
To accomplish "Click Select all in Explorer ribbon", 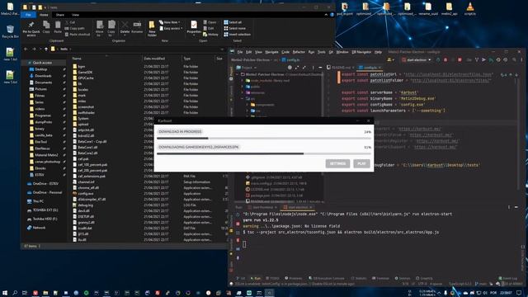I will pos(233,22).
